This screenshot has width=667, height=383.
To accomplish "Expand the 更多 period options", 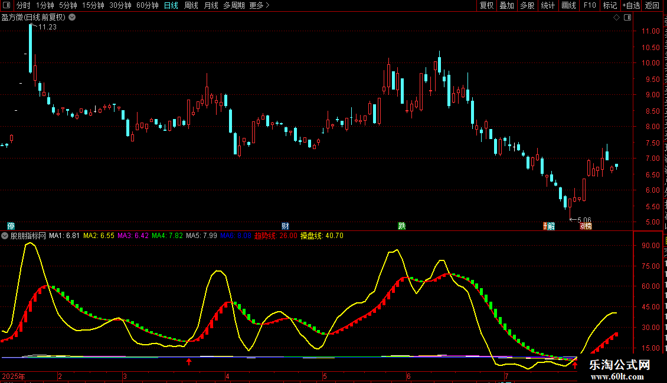I will click(259, 5).
